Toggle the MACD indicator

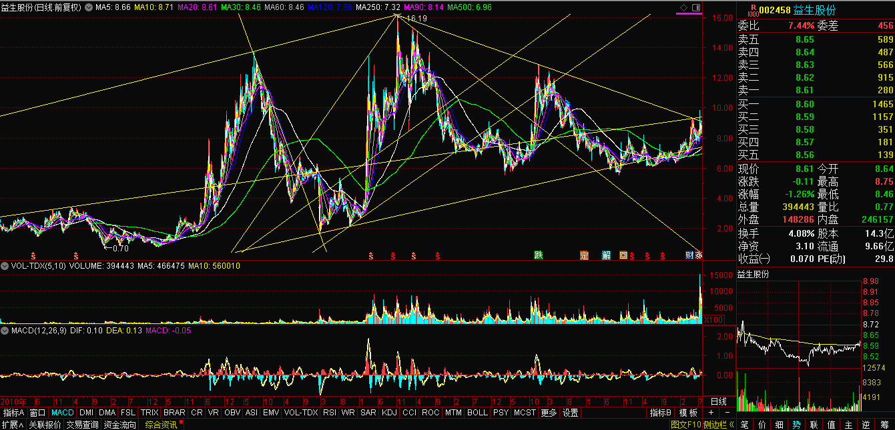point(63,413)
